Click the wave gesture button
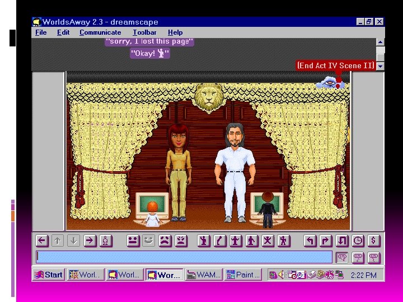The width and height of the screenshot is (403, 302). coord(204,241)
